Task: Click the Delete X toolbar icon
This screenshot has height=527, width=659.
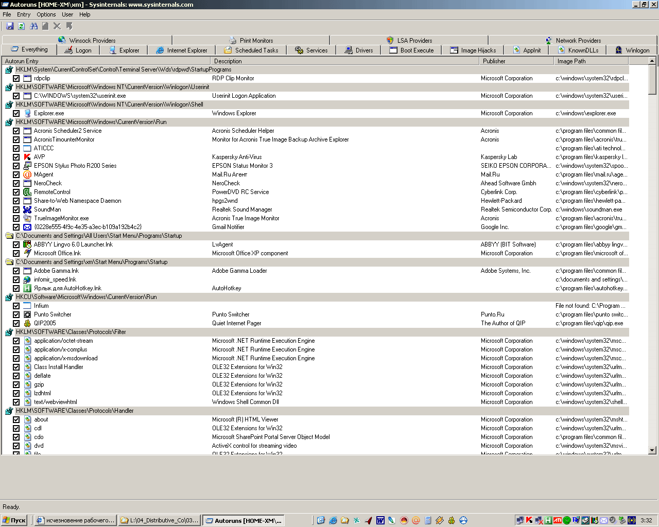Action: [x=57, y=26]
